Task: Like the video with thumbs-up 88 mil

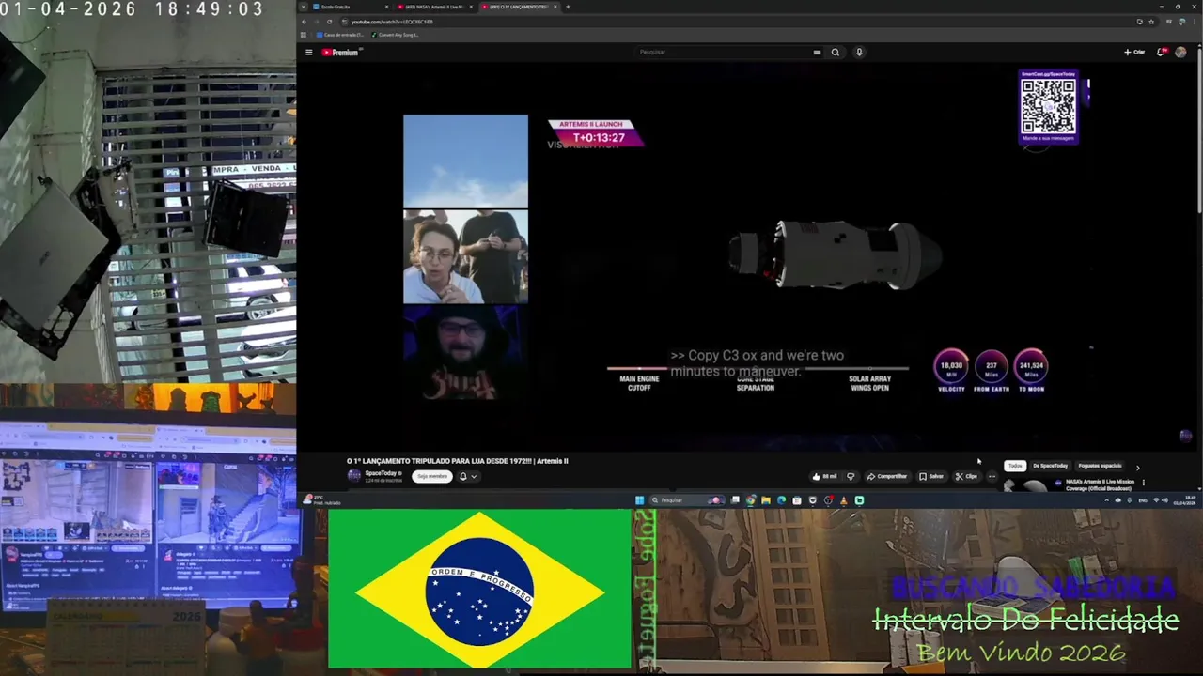Action: coord(825,476)
